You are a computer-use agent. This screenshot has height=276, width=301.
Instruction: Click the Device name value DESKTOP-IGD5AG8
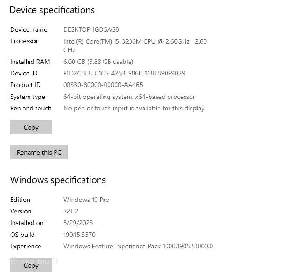91,29
